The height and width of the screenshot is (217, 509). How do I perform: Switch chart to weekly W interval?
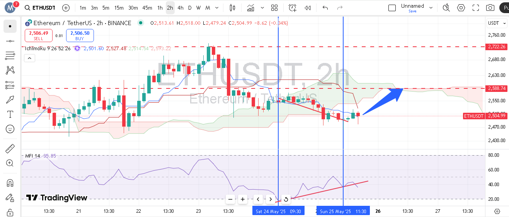click(198, 8)
